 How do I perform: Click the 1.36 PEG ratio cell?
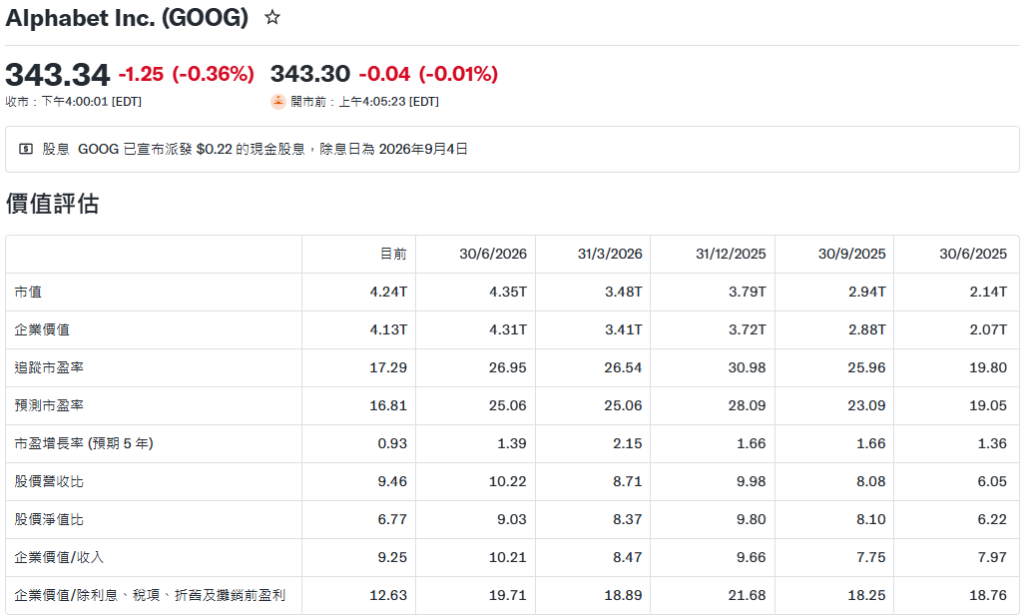pyautogui.click(x=992, y=443)
